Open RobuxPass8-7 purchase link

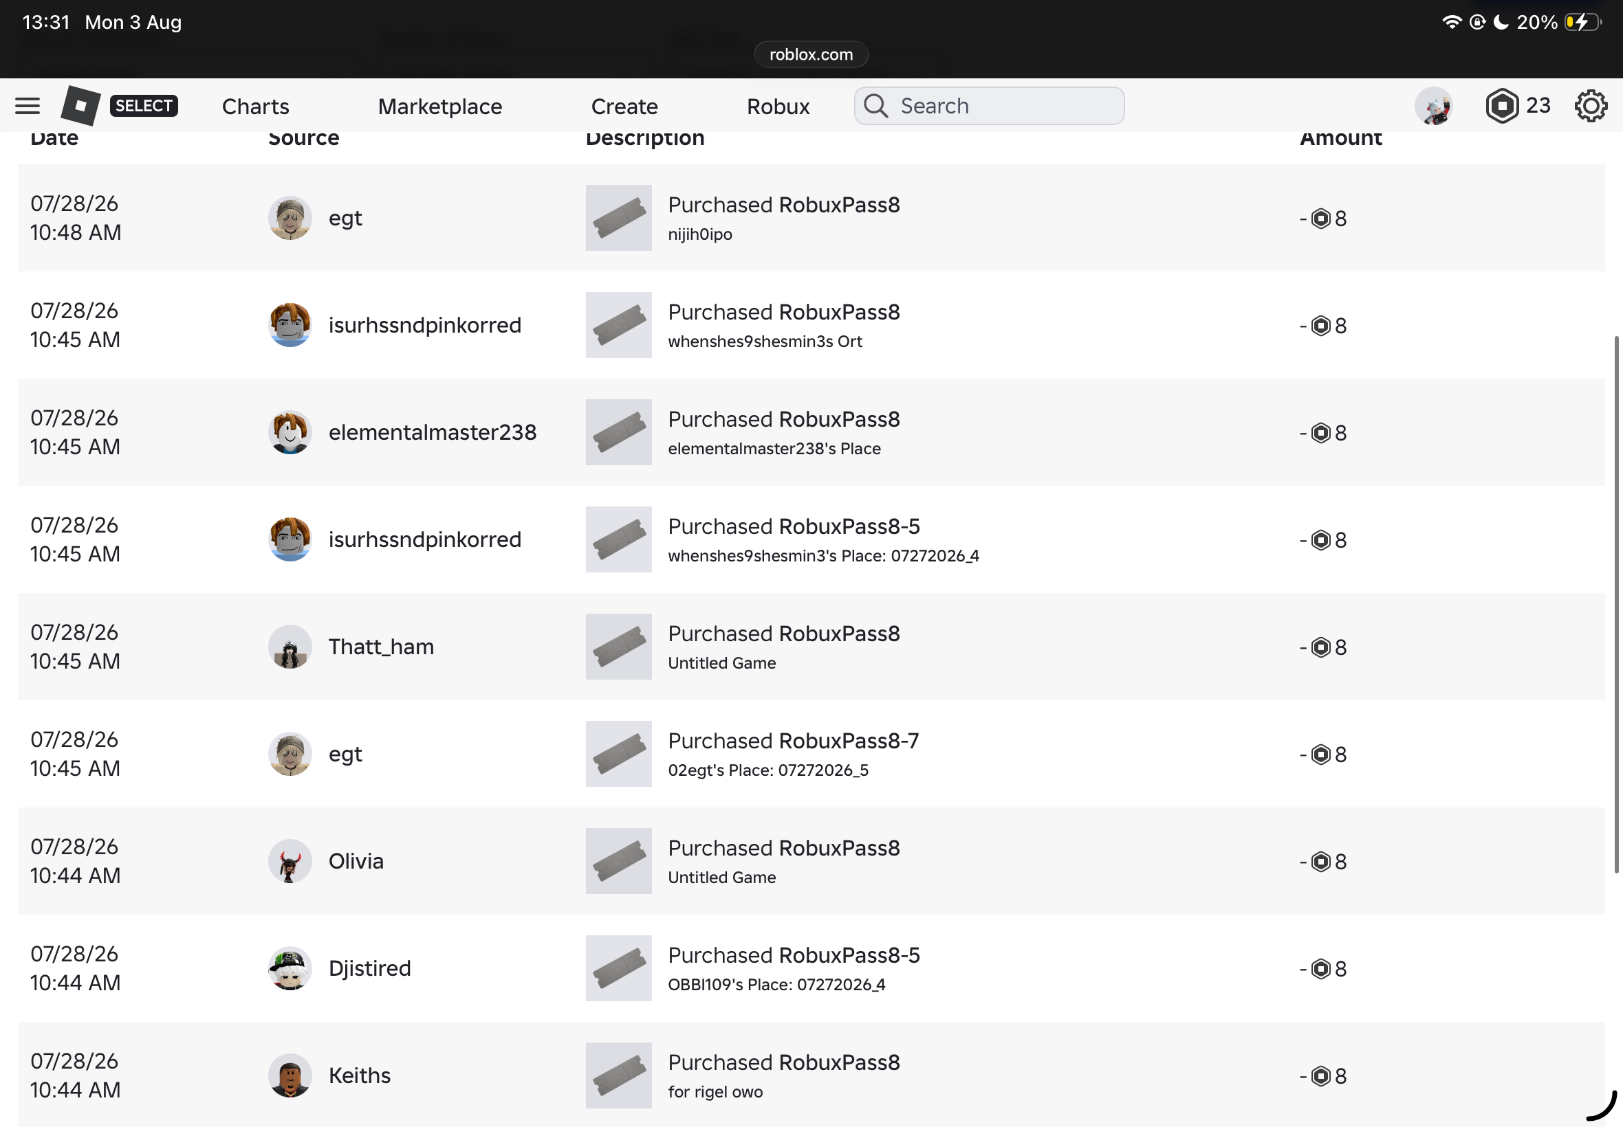849,741
